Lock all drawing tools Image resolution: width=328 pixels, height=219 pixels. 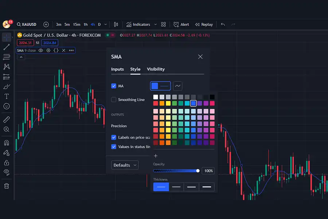[x=7, y=163]
